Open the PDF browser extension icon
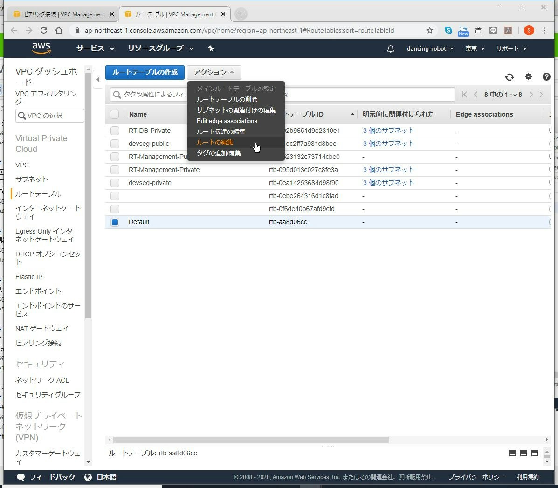Image resolution: width=558 pixels, height=488 pixels. (508, 31)
